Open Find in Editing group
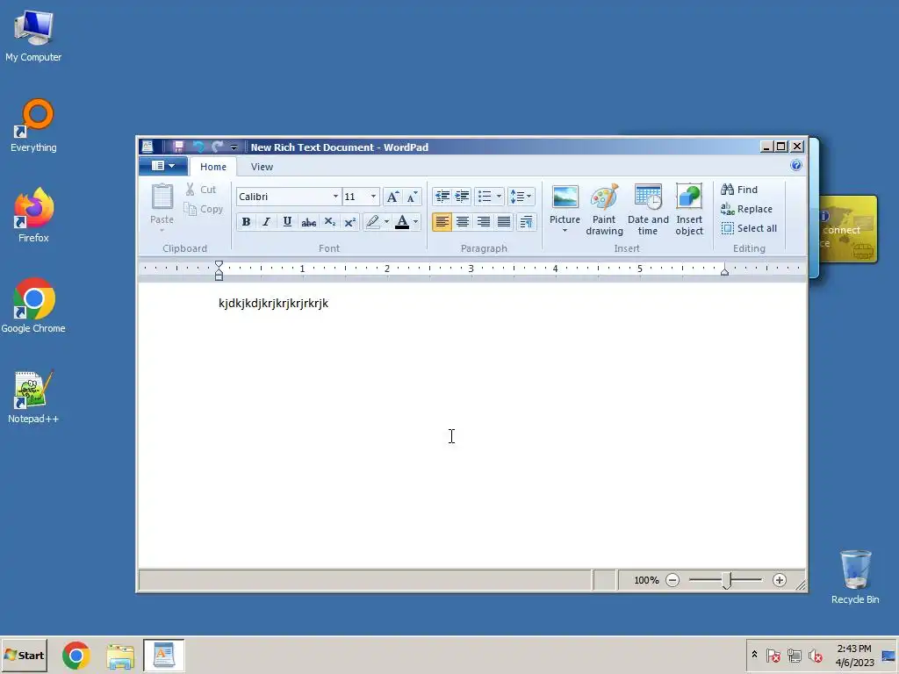Viewport: 899px width, 674px height. tap(739, 190)
